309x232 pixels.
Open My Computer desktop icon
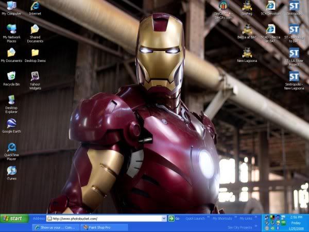coord(11,8)
